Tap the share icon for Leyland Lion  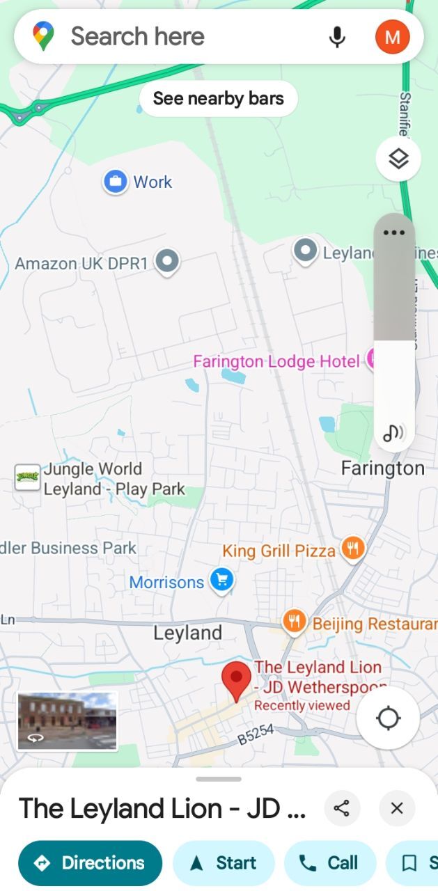[342, 808]
